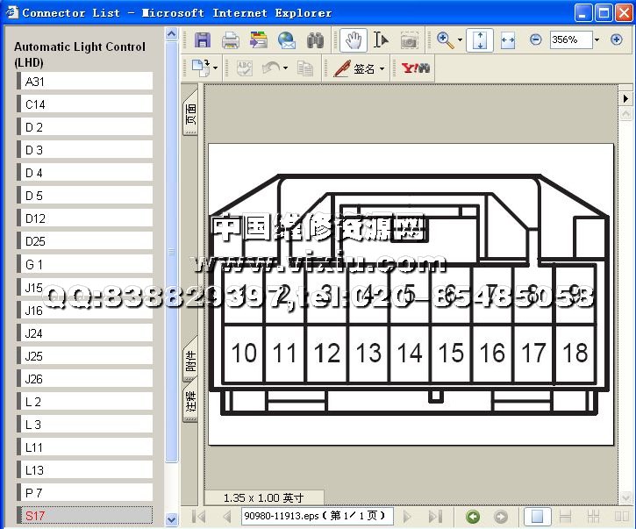The height and width of the screenshot is (529, 636).
Task: Open the zoom percentage dropdown arrow
Action: (597, 39)
